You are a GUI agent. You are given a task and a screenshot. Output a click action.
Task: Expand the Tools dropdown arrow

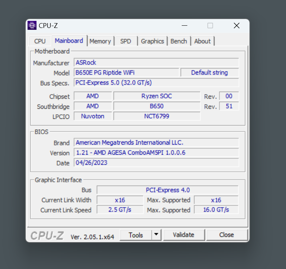(156, 235)
